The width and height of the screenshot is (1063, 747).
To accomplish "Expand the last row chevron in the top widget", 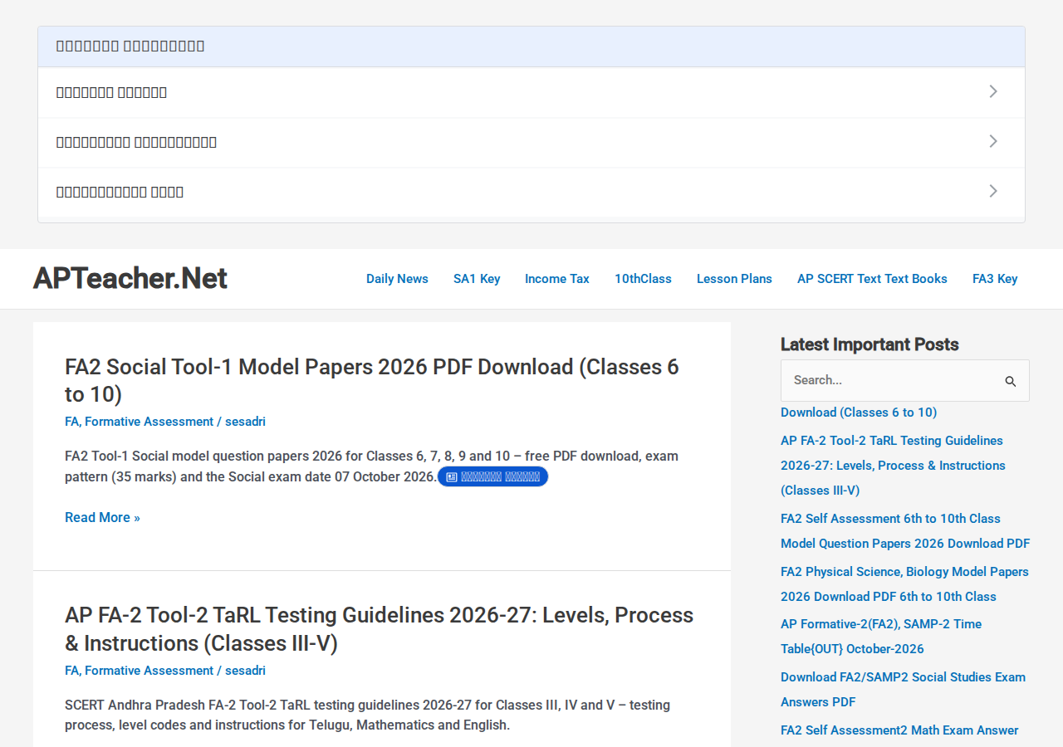I will point(993,191).
